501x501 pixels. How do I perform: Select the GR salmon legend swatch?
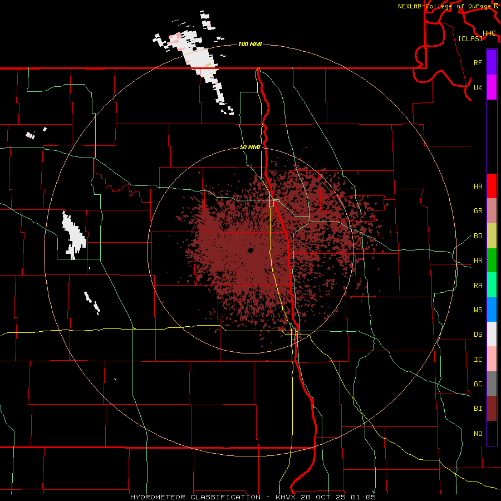[492, 211]
